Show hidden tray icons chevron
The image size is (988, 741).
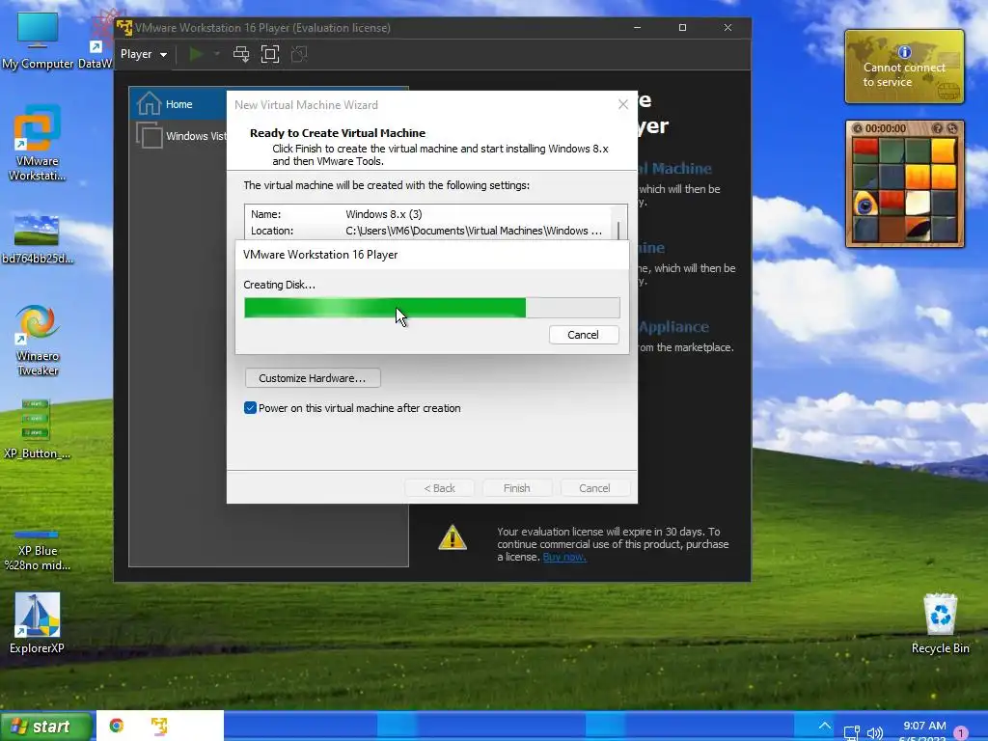(x=825, y=726)
